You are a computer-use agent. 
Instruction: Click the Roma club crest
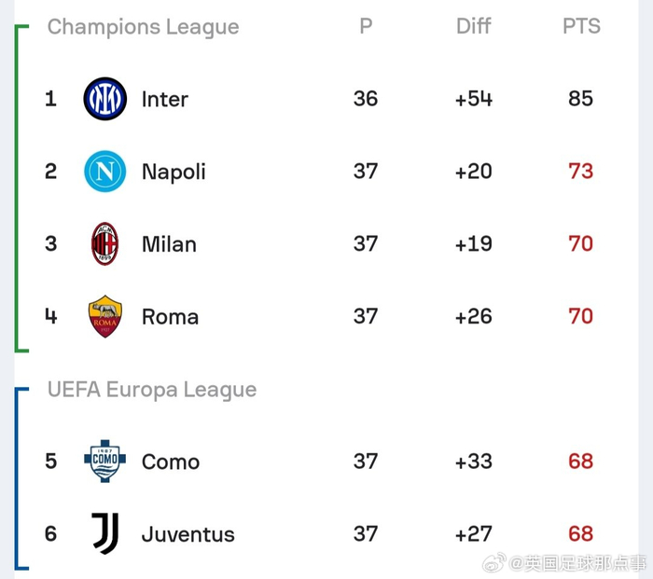[104, 316]
